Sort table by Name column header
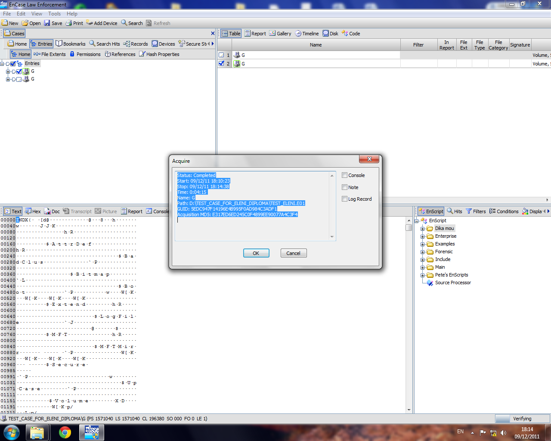 click(316, 45)
